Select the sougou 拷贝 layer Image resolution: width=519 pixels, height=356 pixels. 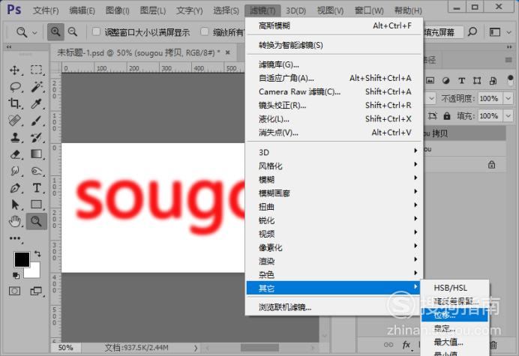tap(464, 133)
